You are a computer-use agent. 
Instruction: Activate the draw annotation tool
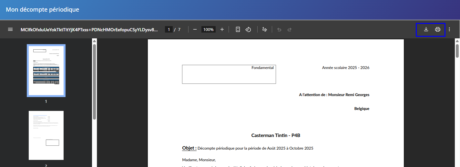(x=265, y=29)
